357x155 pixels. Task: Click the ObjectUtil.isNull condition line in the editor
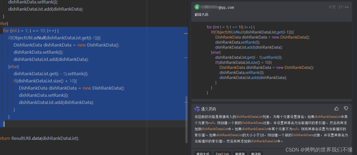[x=54, y=38]
